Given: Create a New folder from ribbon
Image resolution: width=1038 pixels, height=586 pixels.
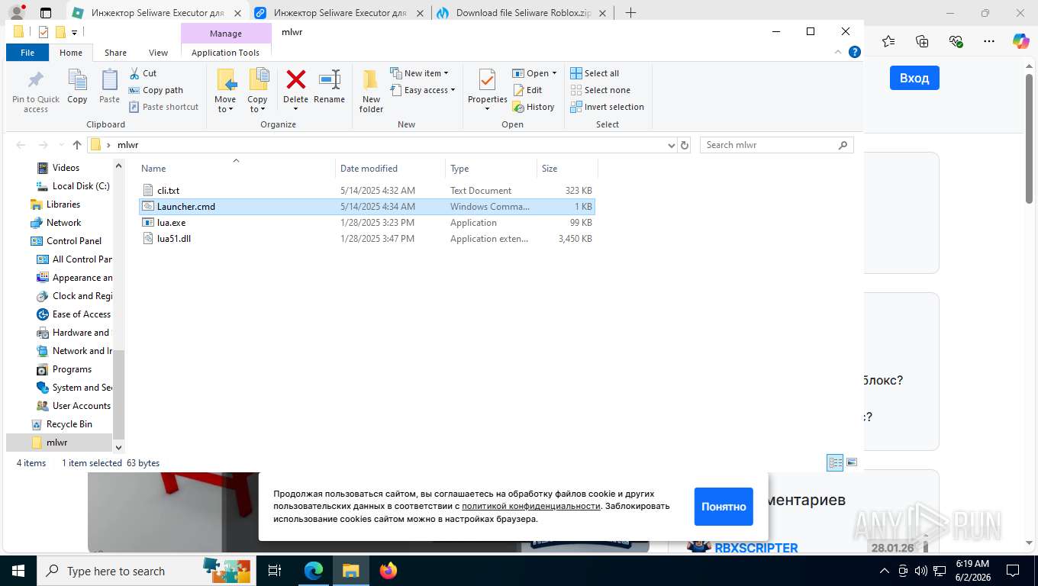Looking at the screenshot, I should pyautogui.click(x=371, y=91).
